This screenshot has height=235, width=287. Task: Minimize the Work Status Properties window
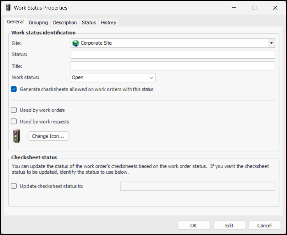pos(234,7)
